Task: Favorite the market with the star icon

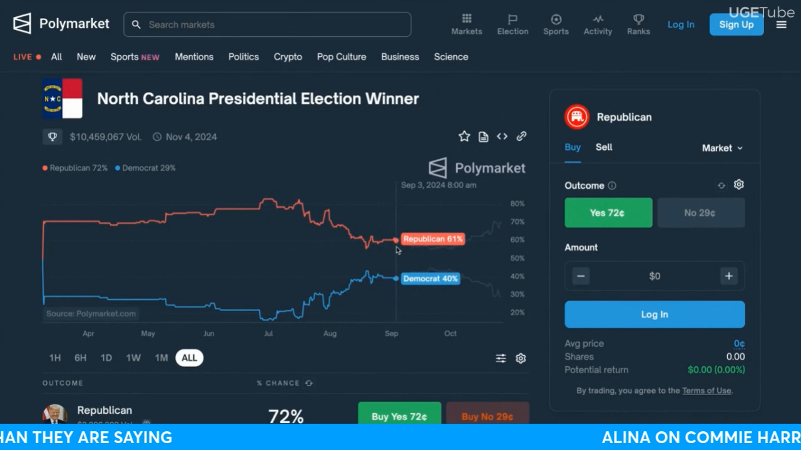Action: click(x=464, y=136)
